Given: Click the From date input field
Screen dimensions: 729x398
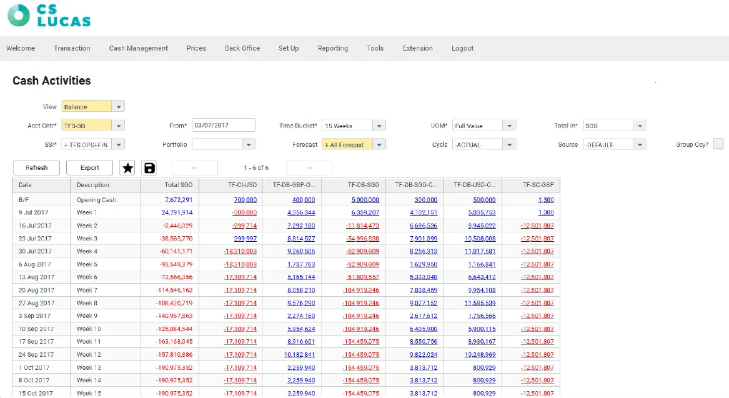Looking at the screenshot, I should pos(224,125).
